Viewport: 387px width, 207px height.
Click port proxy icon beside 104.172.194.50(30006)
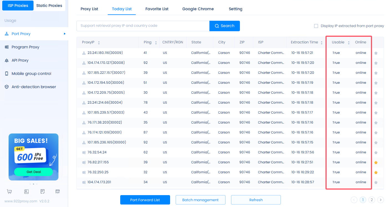84,83
